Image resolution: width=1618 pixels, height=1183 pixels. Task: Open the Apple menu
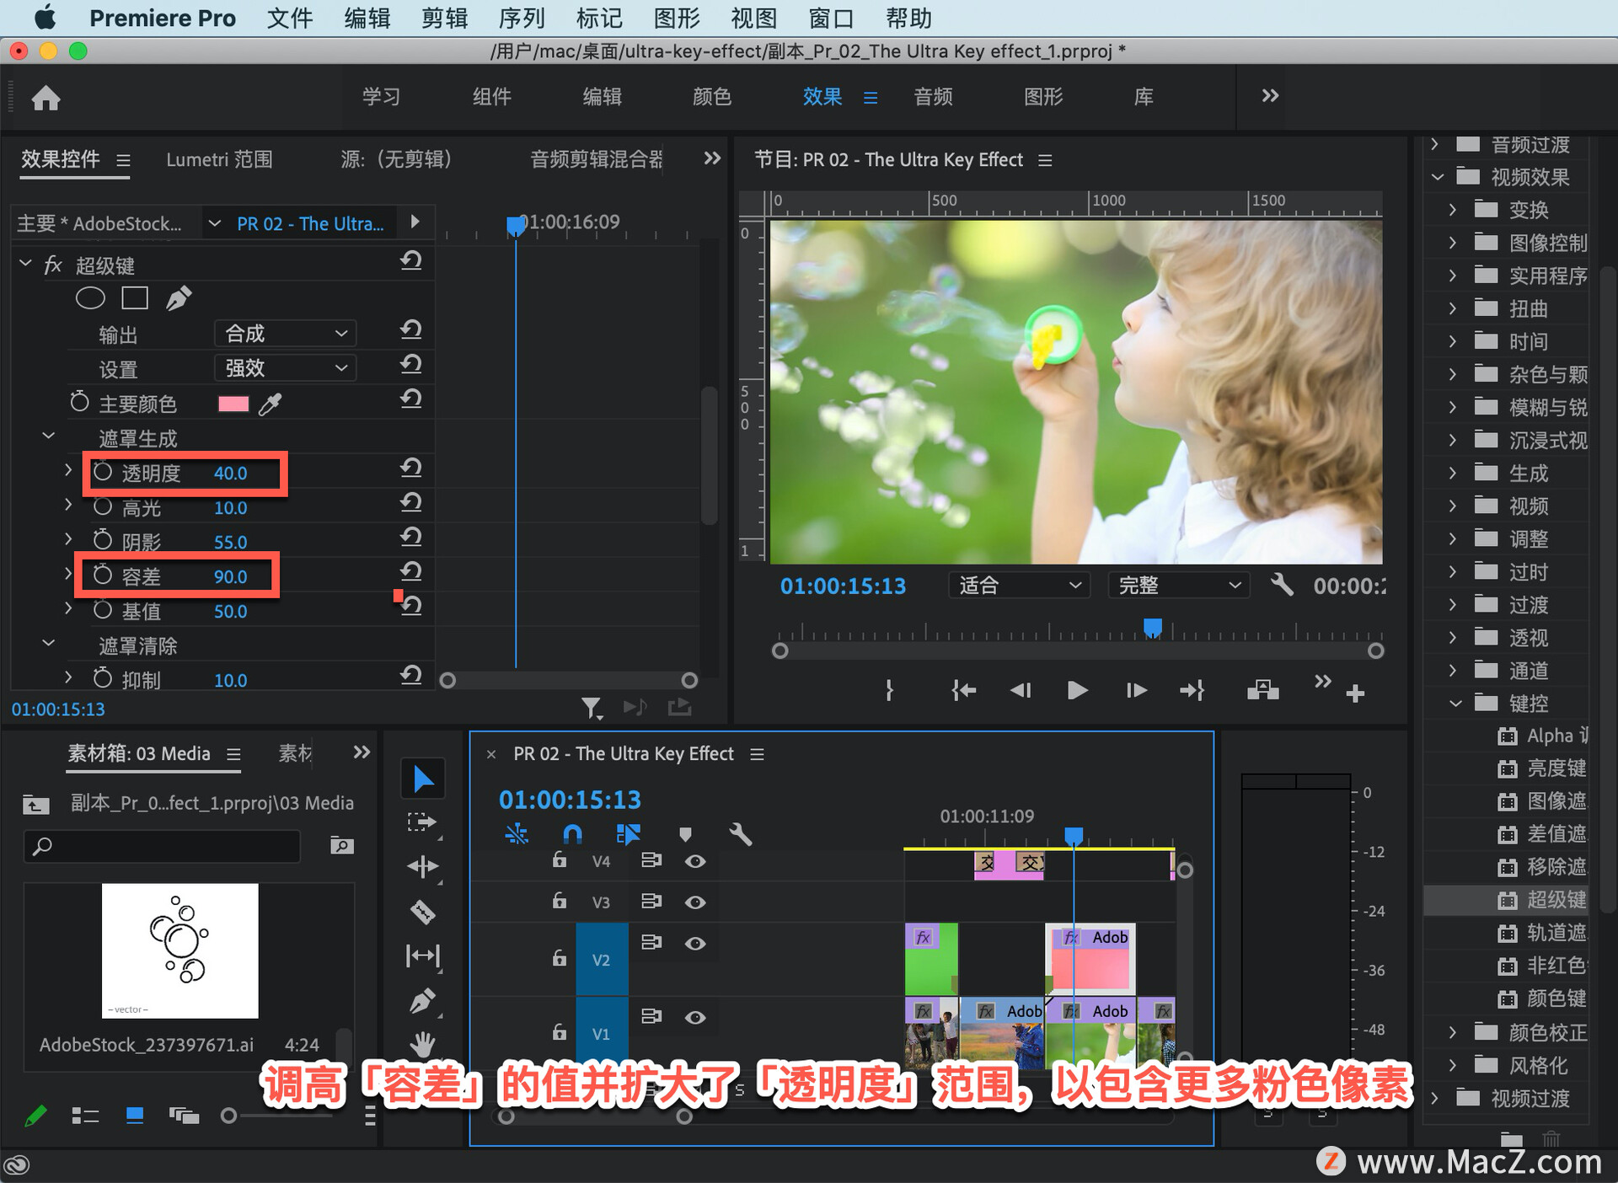[x=44, y=17]
